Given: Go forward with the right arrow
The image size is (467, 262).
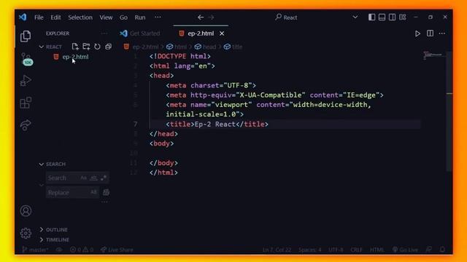Looking at the screenshot, I should click(x=211, y=17).
